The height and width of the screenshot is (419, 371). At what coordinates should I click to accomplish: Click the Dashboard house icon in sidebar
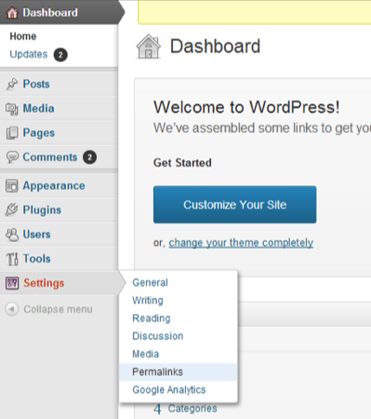pos(12,13)
